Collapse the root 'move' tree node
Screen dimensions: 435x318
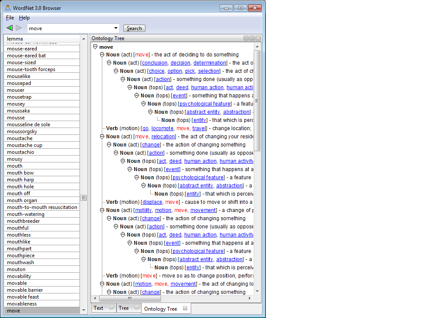pyautogui.click(x=95, y=47)
